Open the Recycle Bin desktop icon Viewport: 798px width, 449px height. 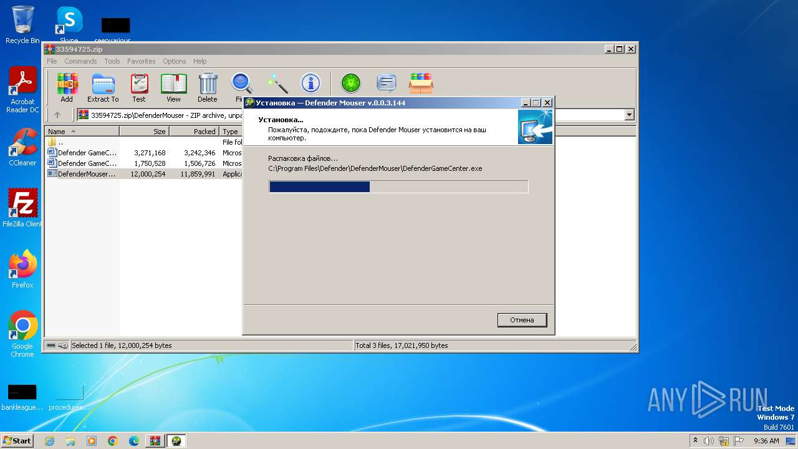coord(22,25)
